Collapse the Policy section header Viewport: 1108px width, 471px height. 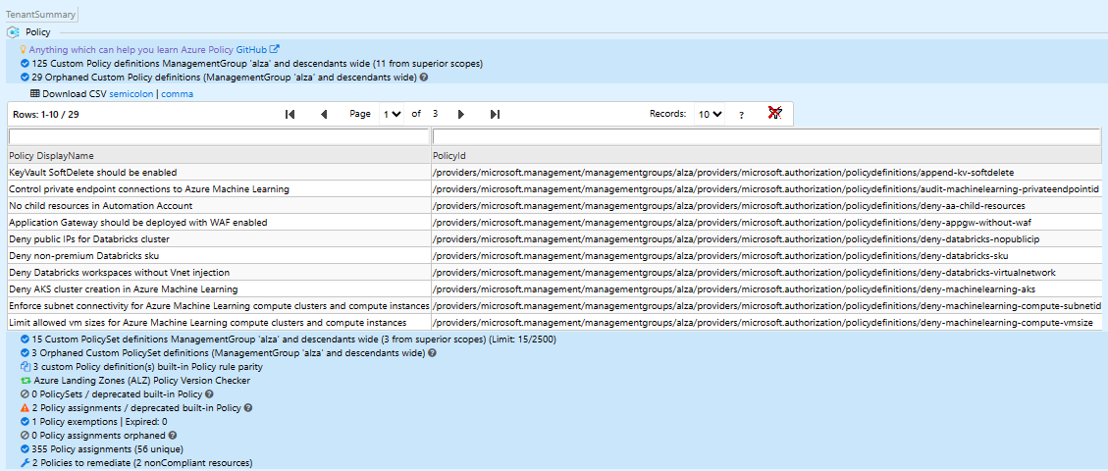[x=37, y=32]
